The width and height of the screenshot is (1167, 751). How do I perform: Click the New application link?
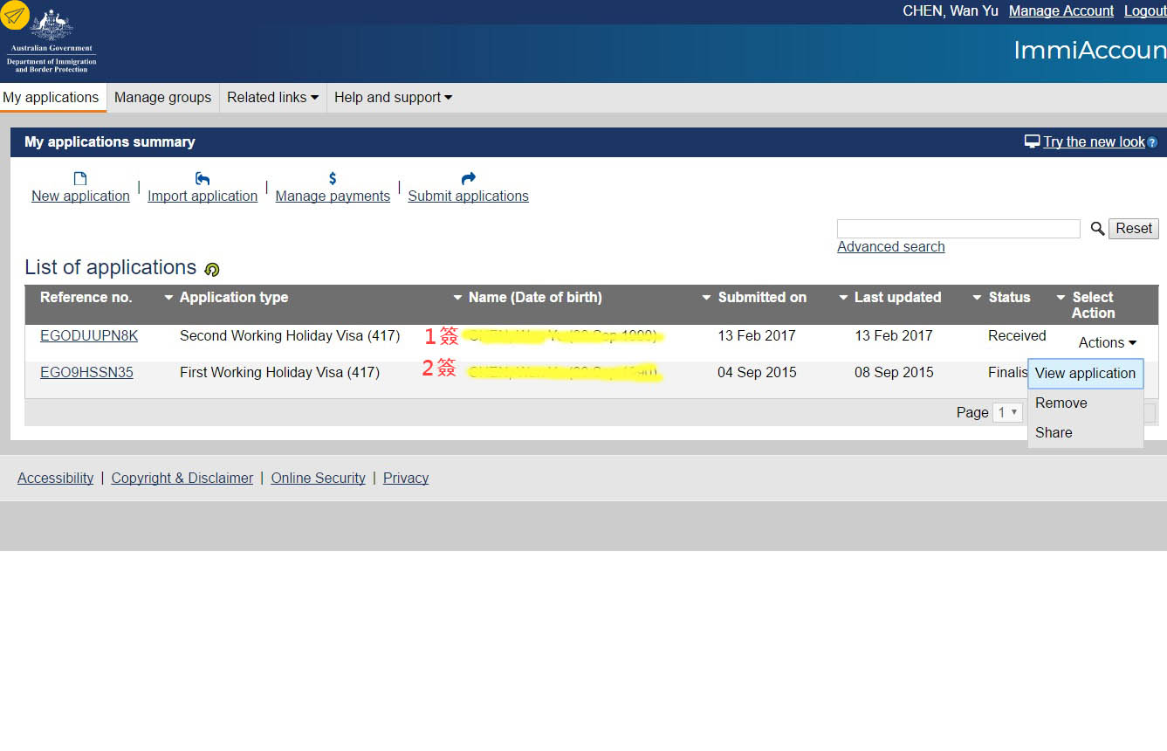tap(80, 196)
